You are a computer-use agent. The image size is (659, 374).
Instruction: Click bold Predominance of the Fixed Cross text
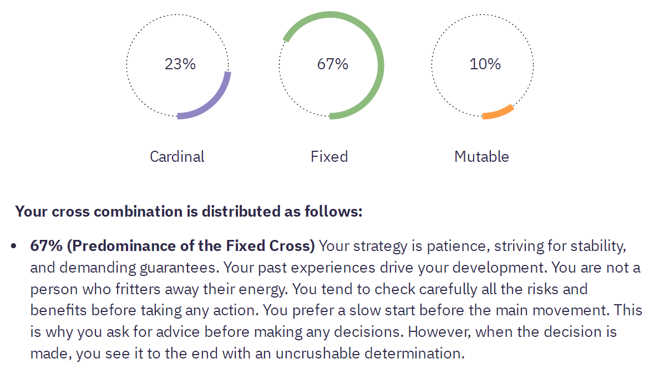point(191,245)
